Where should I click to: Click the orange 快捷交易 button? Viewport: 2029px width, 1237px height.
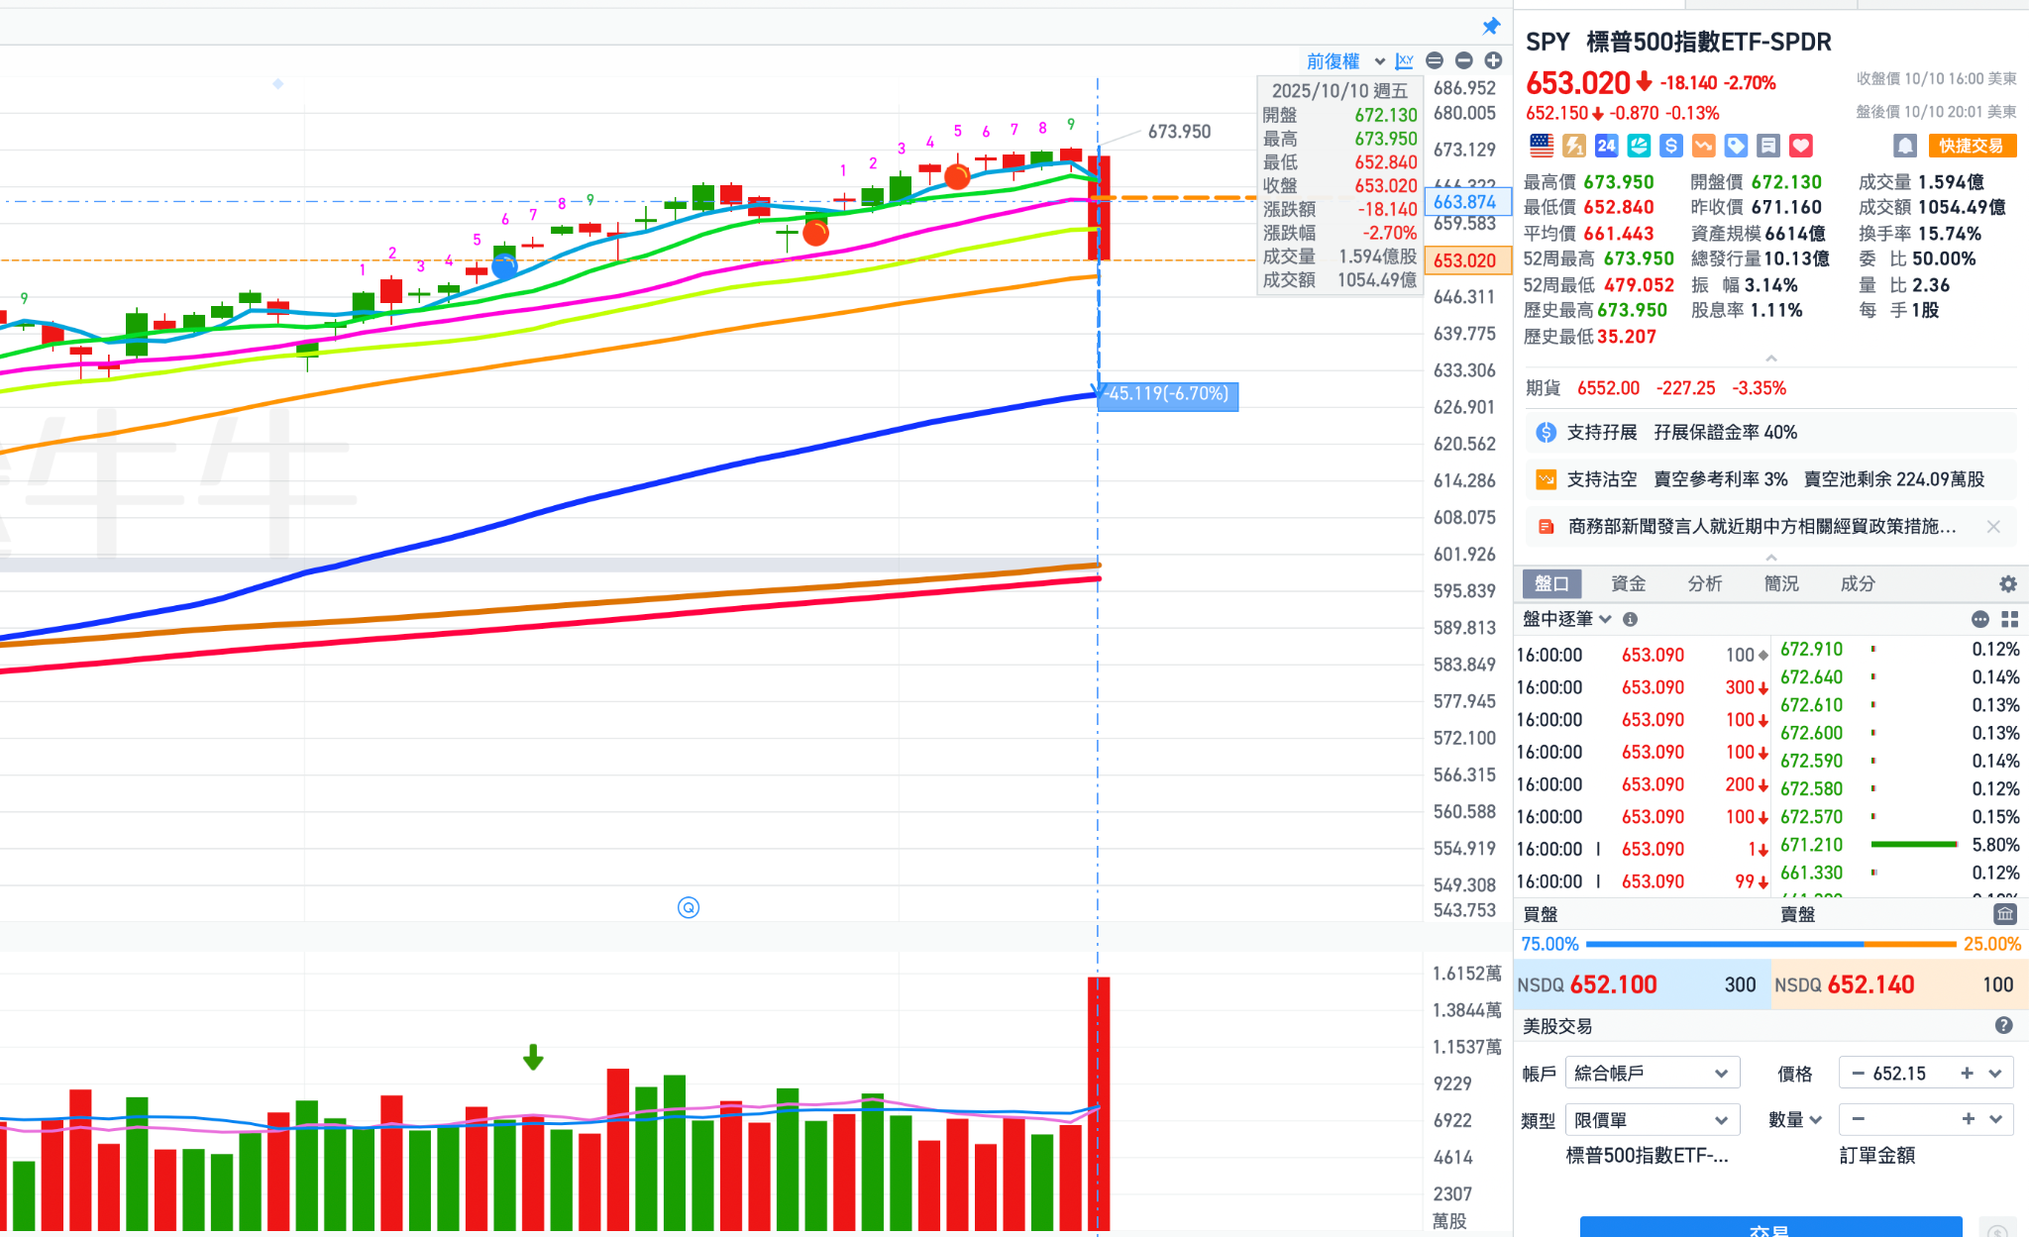coord(1971,147)
